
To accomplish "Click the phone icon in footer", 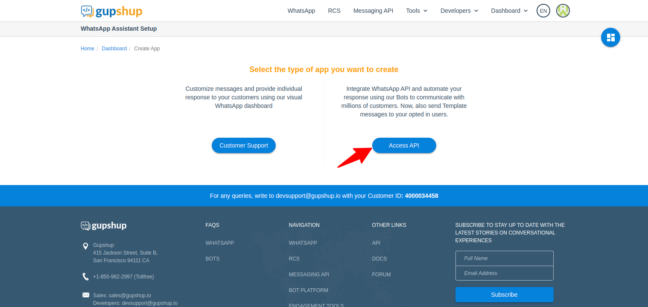I will coord(85,277).
